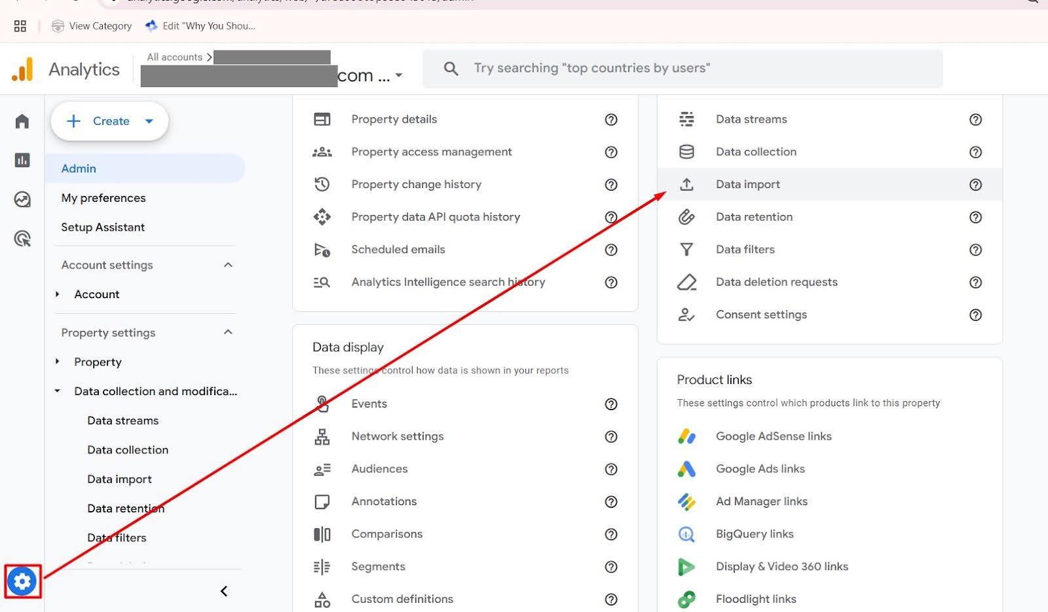
Task: Click the Segments icon
Action: tap(322, 567)
